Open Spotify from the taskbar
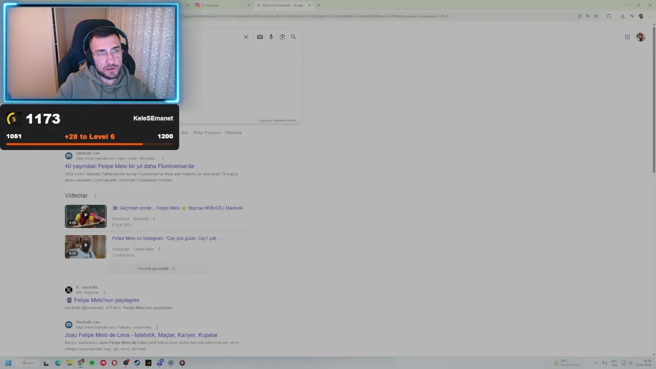The width and height of the screenshot is (656, 369). click(92, 363)
